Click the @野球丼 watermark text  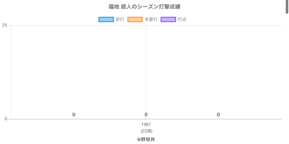[146, 139]
